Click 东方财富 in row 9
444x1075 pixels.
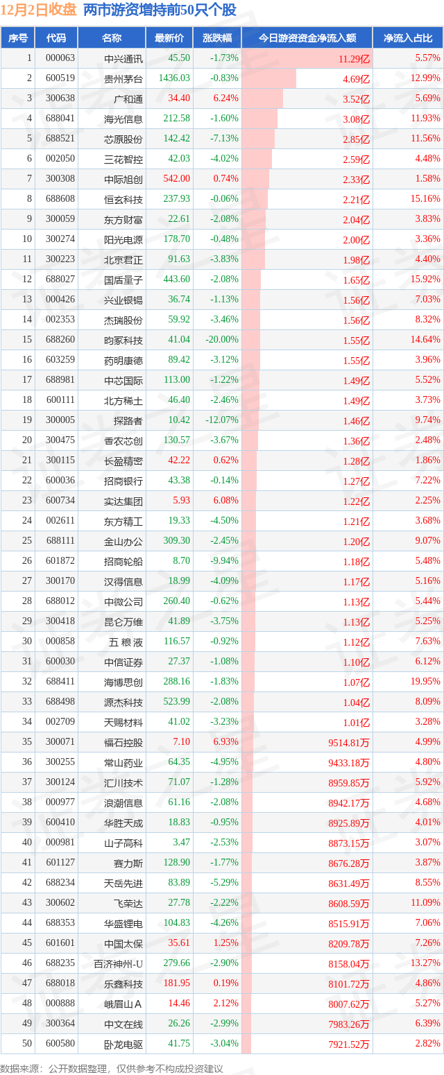(123, 219)
